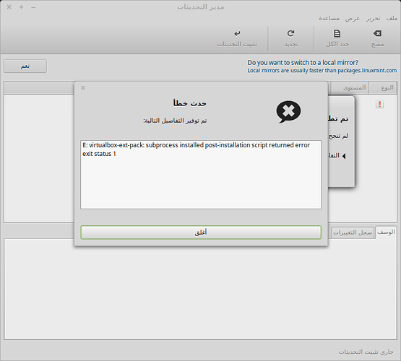The image size is (401, 361).
Task: Click the error speech-bubble X icon
Action: (x=288, y=111)
